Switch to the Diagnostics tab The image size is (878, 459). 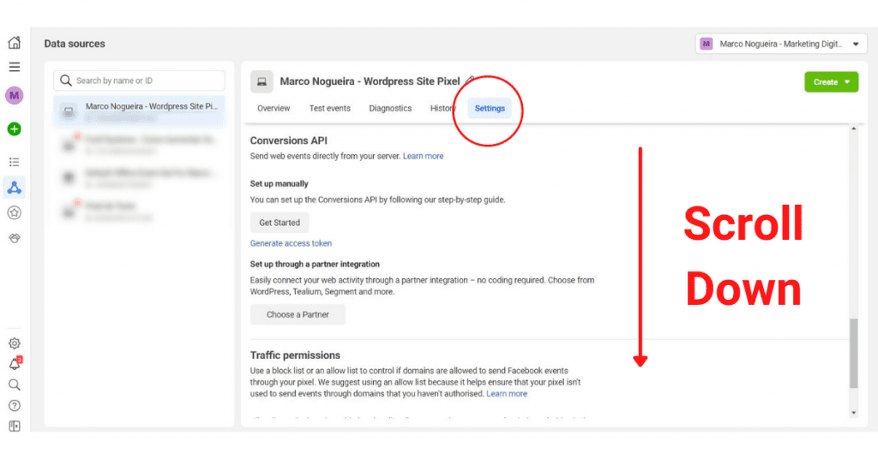click(x=390, y=109)
